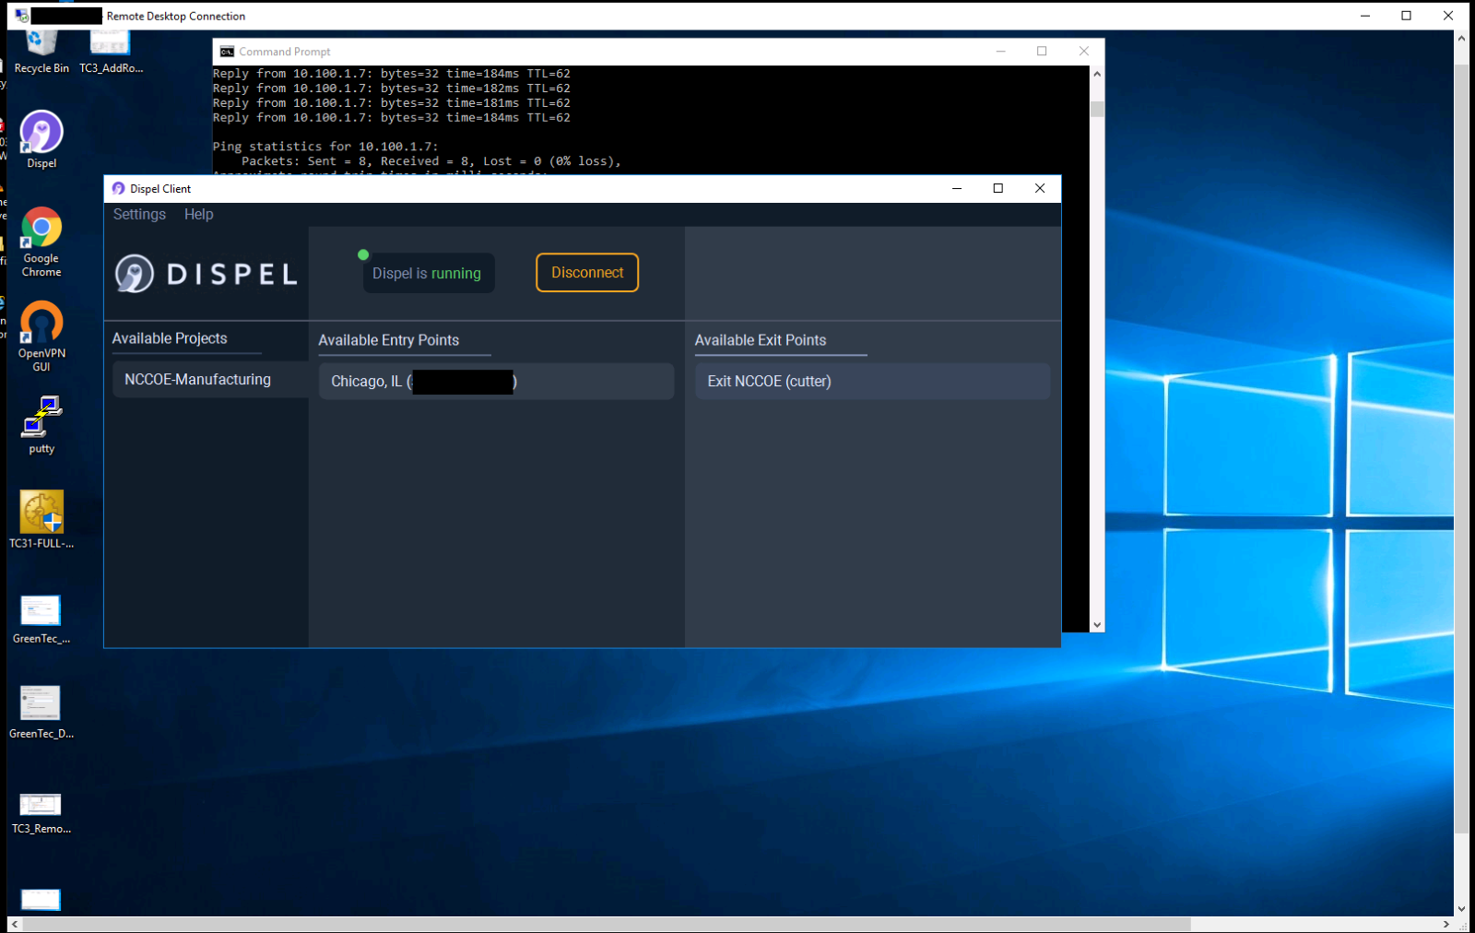The width and height of the screenshot is (1475, 933).
Task: Click remote desktop horizontal scrollbar left arrow
Action: (x=14, y=924)
